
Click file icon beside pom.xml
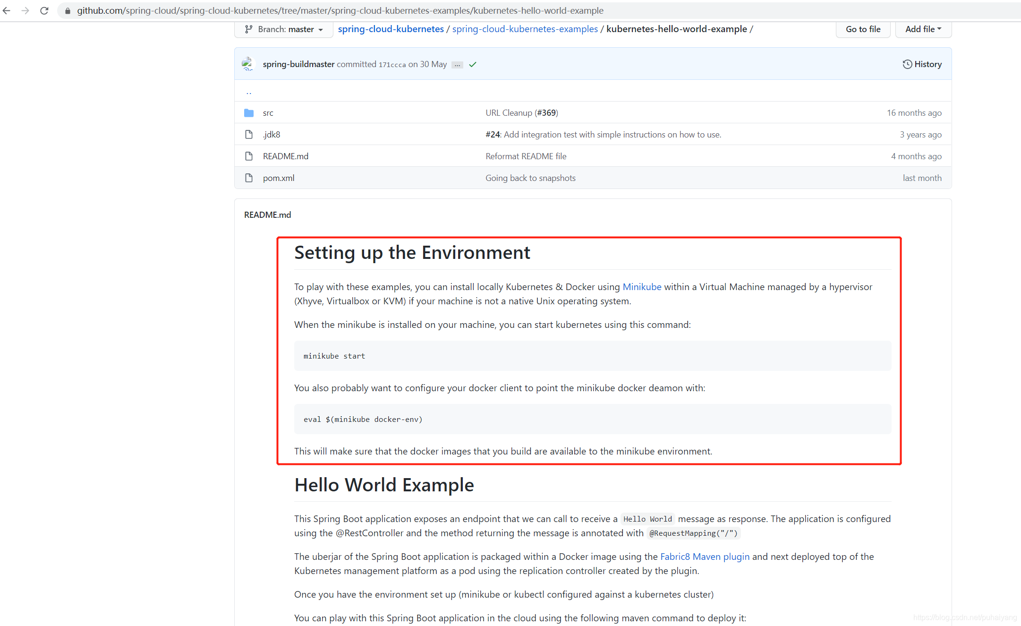249,178
